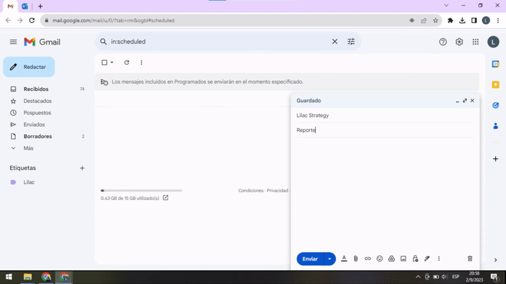Get add-ons plus icon
This screenshot has width=506, height=284.
(495, 159)
